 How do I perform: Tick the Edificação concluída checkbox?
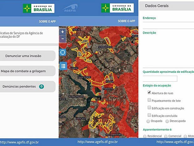(149, 116)
